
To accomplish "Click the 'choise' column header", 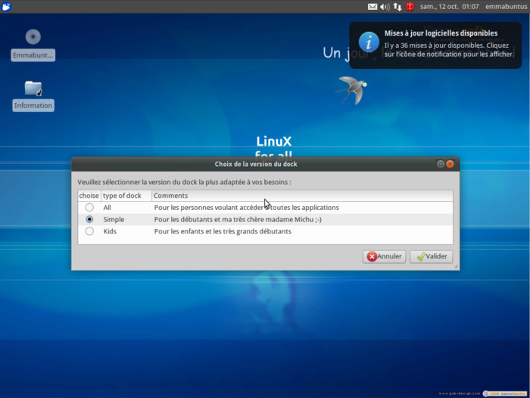I will click(x=89, y=196).
